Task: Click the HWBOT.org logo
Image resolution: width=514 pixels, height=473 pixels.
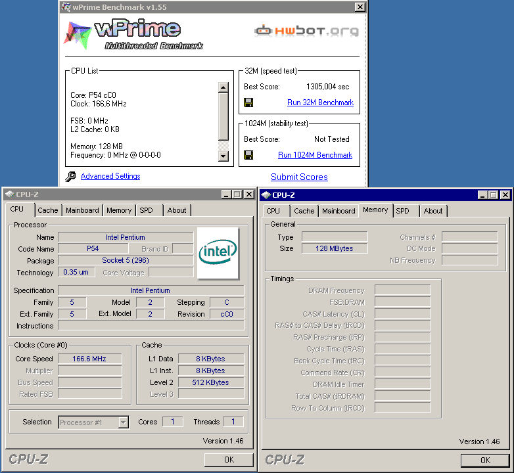Action: [x=306, y=31]
